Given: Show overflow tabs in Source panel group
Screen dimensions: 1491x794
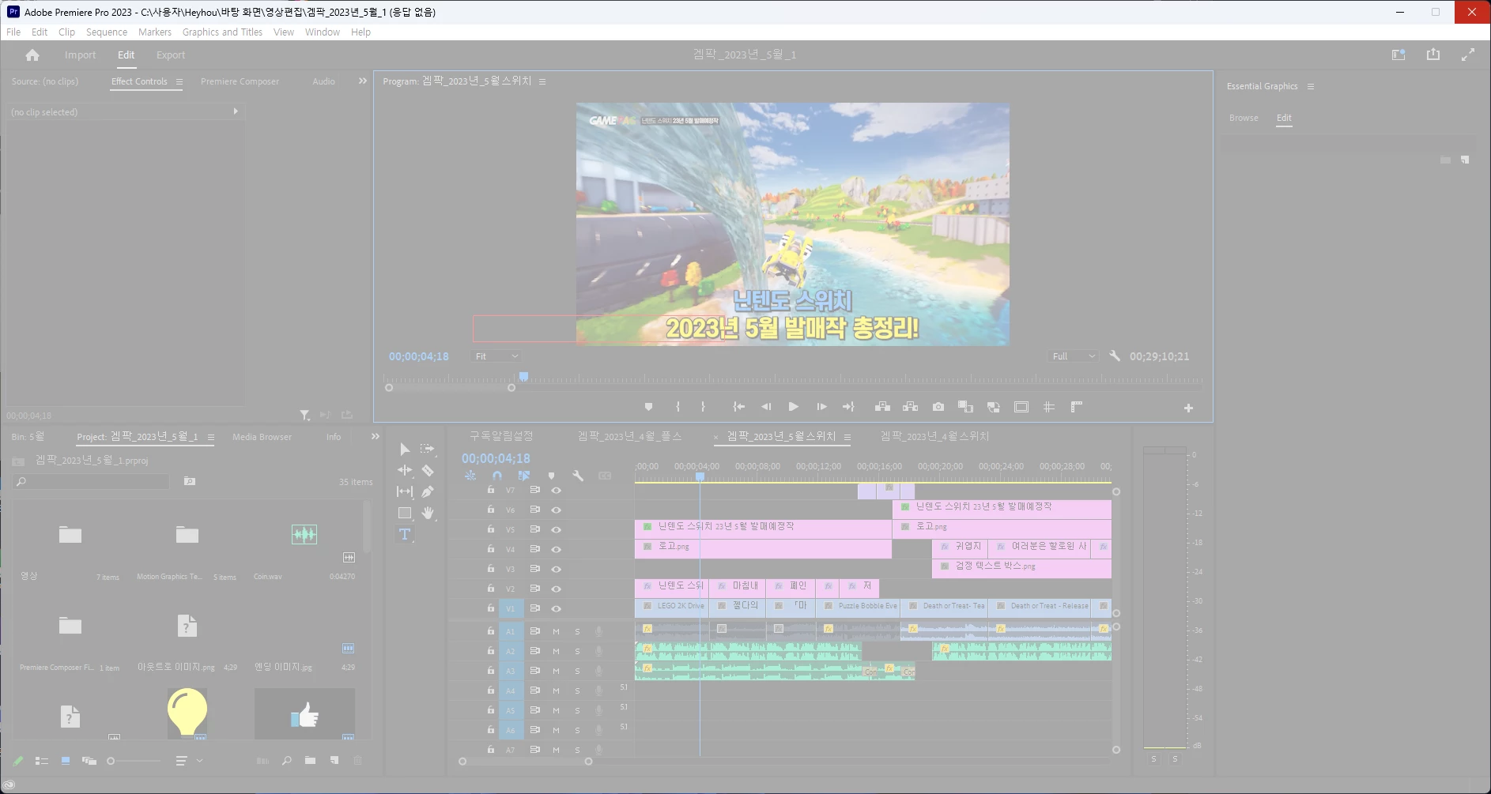Looking at the screenshot, I should pyautogui.click(x=363, y=81).
